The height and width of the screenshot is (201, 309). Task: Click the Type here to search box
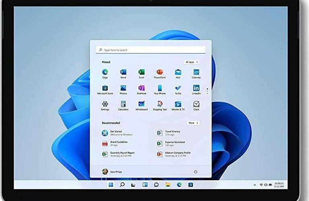151,50
